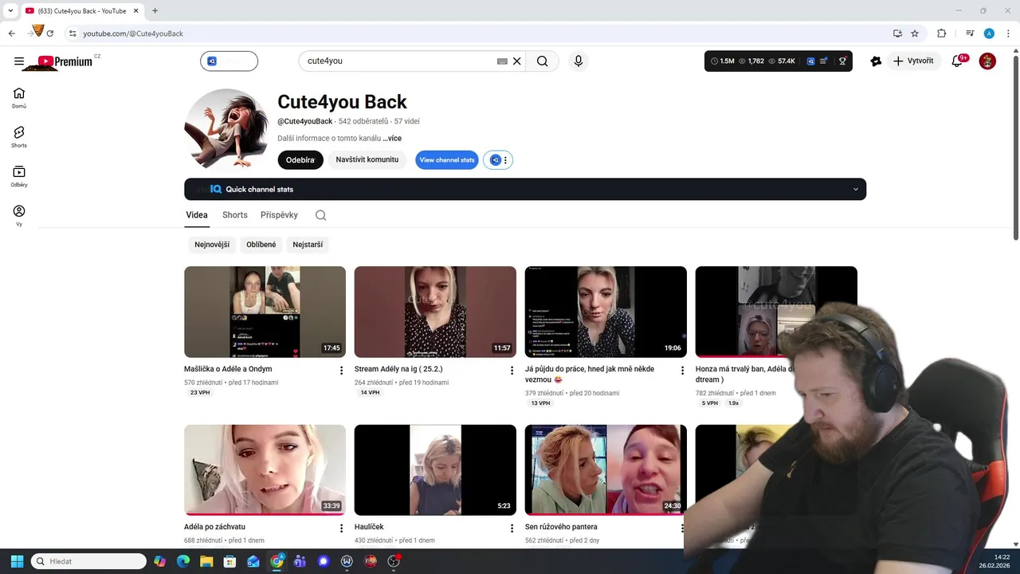Click the YouTube search input field

398,61
